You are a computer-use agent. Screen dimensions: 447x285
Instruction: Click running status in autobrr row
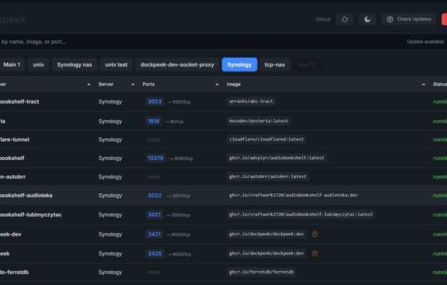[440, 176]
